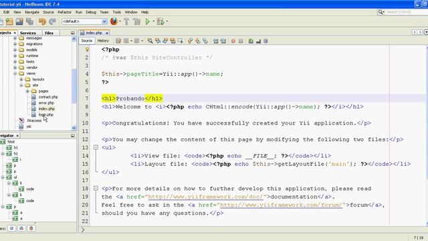The width and height of the screenshot is (428, 241).
Task: Open the Refactor menu
Action: pos(64,12)
